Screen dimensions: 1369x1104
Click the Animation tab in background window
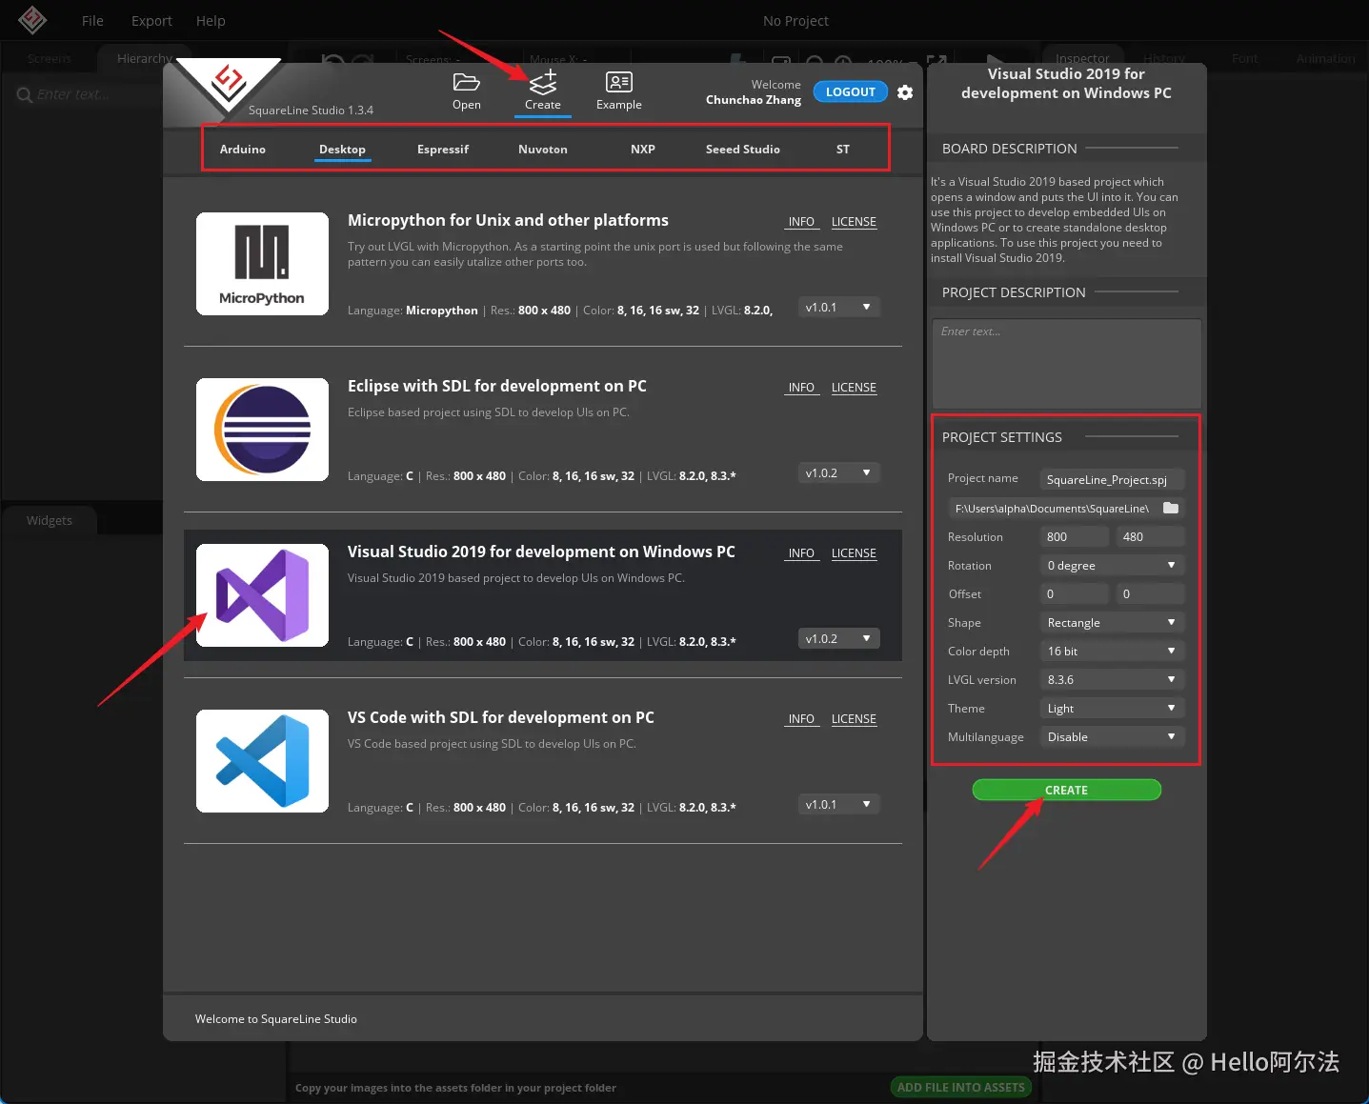click(1325, 58)
